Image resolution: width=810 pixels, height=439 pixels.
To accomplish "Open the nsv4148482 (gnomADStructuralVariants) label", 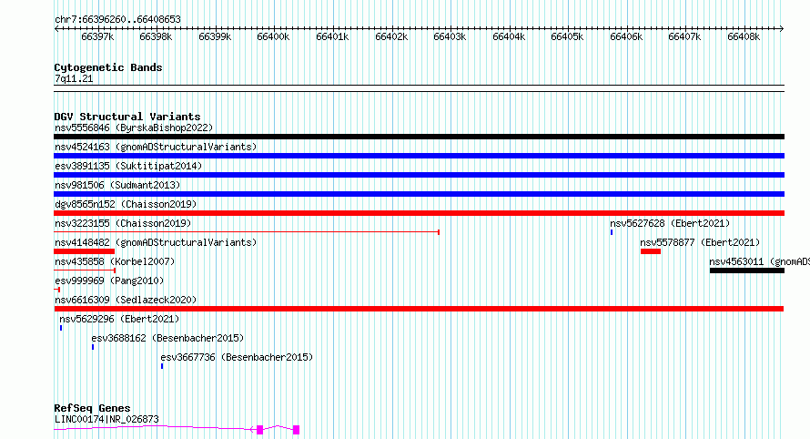I will [156, 242].
